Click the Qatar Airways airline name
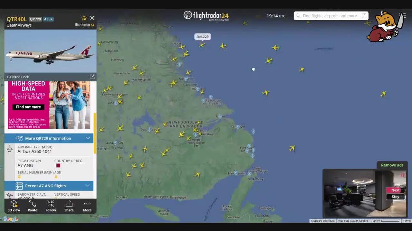The image size is (412, 231). point(19,25)
